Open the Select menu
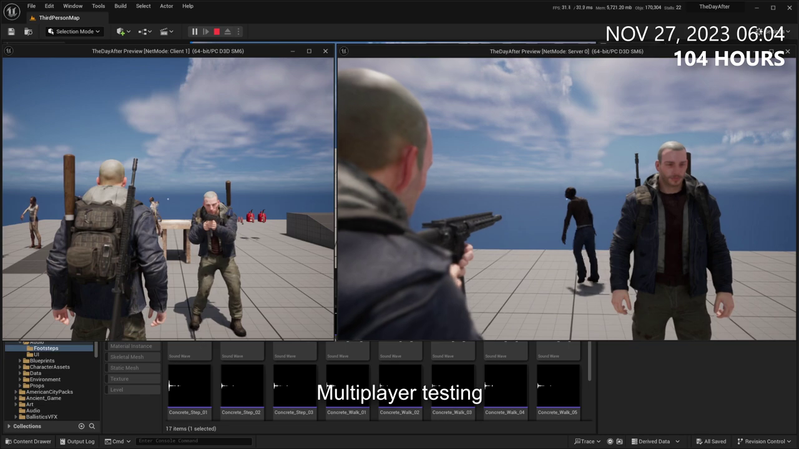Screen dimensions: 799x449 [144, 6]
